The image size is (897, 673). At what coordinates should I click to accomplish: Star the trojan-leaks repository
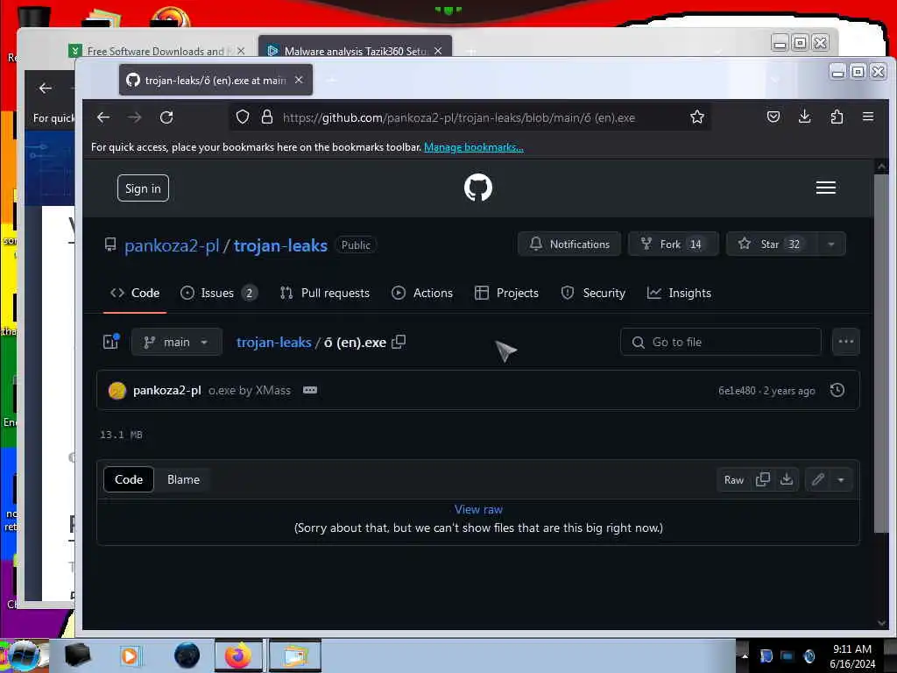click(773, 244)
